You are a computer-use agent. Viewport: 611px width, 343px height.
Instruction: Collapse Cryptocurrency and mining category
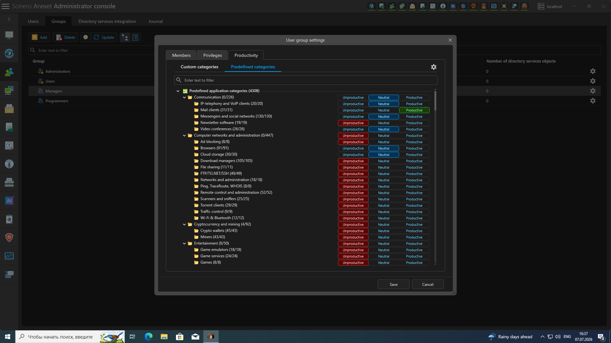click(x=184, y=225)
